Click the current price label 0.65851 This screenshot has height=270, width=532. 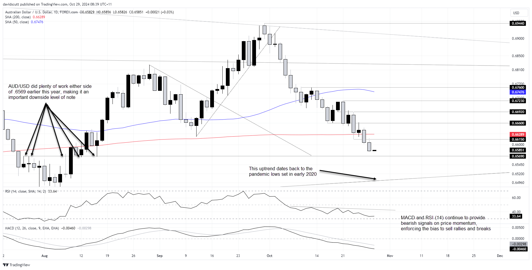pyautogui.click(x=518, y=150)
